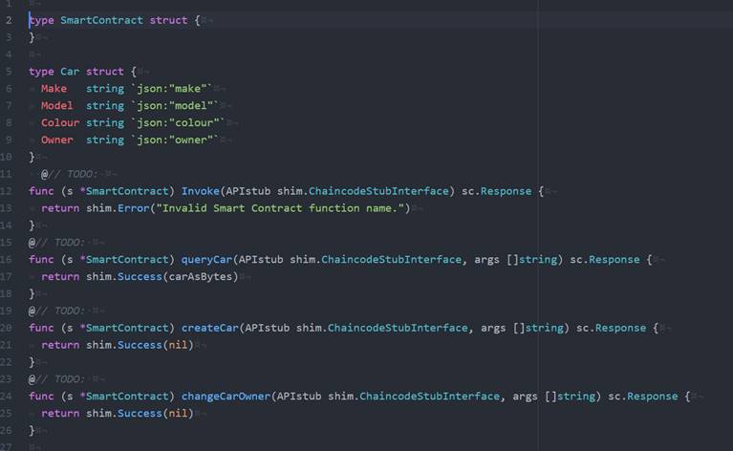Click the Colour field in Car struct

(x=59, y=123)
